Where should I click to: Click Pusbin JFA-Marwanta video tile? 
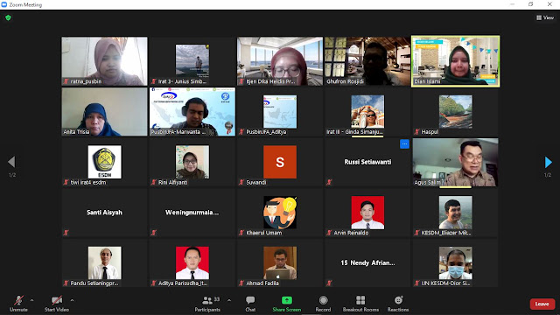[192, 112]
